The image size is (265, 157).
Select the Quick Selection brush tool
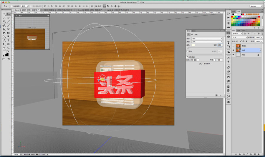[x=8, y=18]
